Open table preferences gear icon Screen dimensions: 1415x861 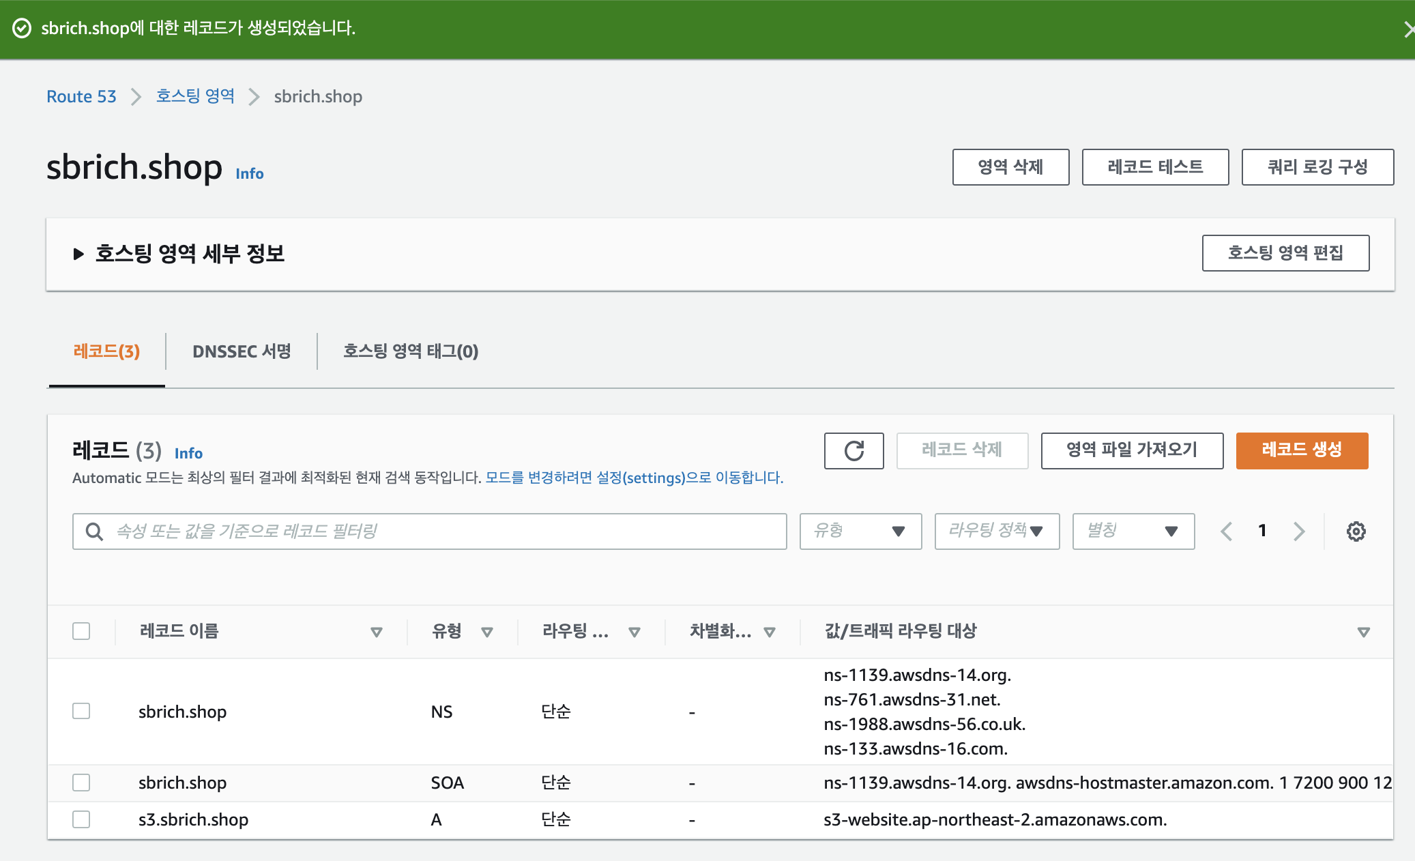pyautogui.click(x=1356, y=531)
